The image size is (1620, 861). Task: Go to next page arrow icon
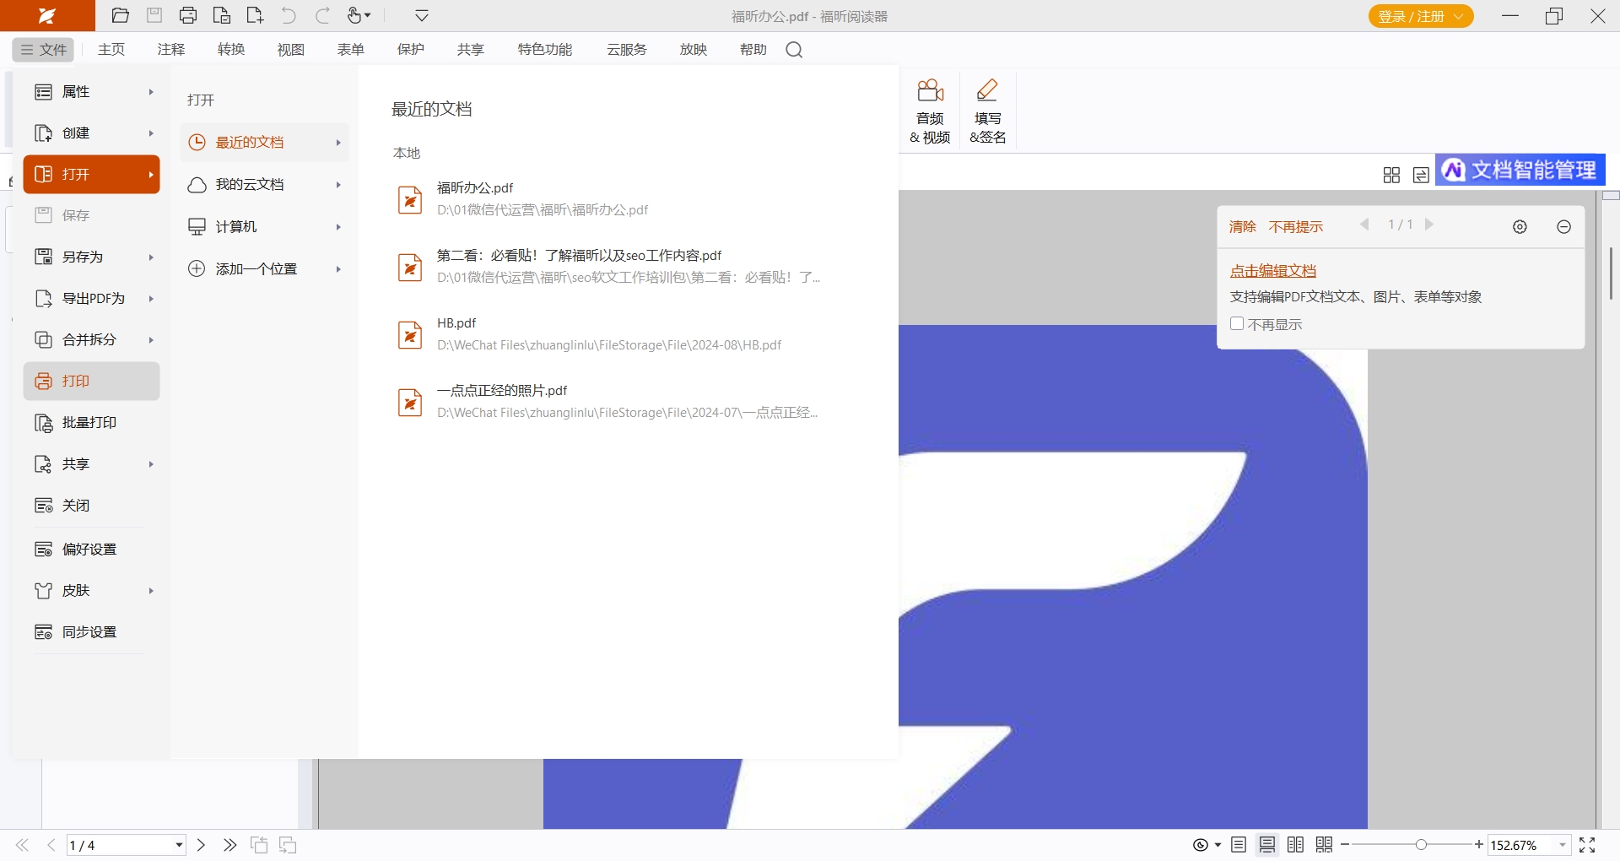(201, 845)
